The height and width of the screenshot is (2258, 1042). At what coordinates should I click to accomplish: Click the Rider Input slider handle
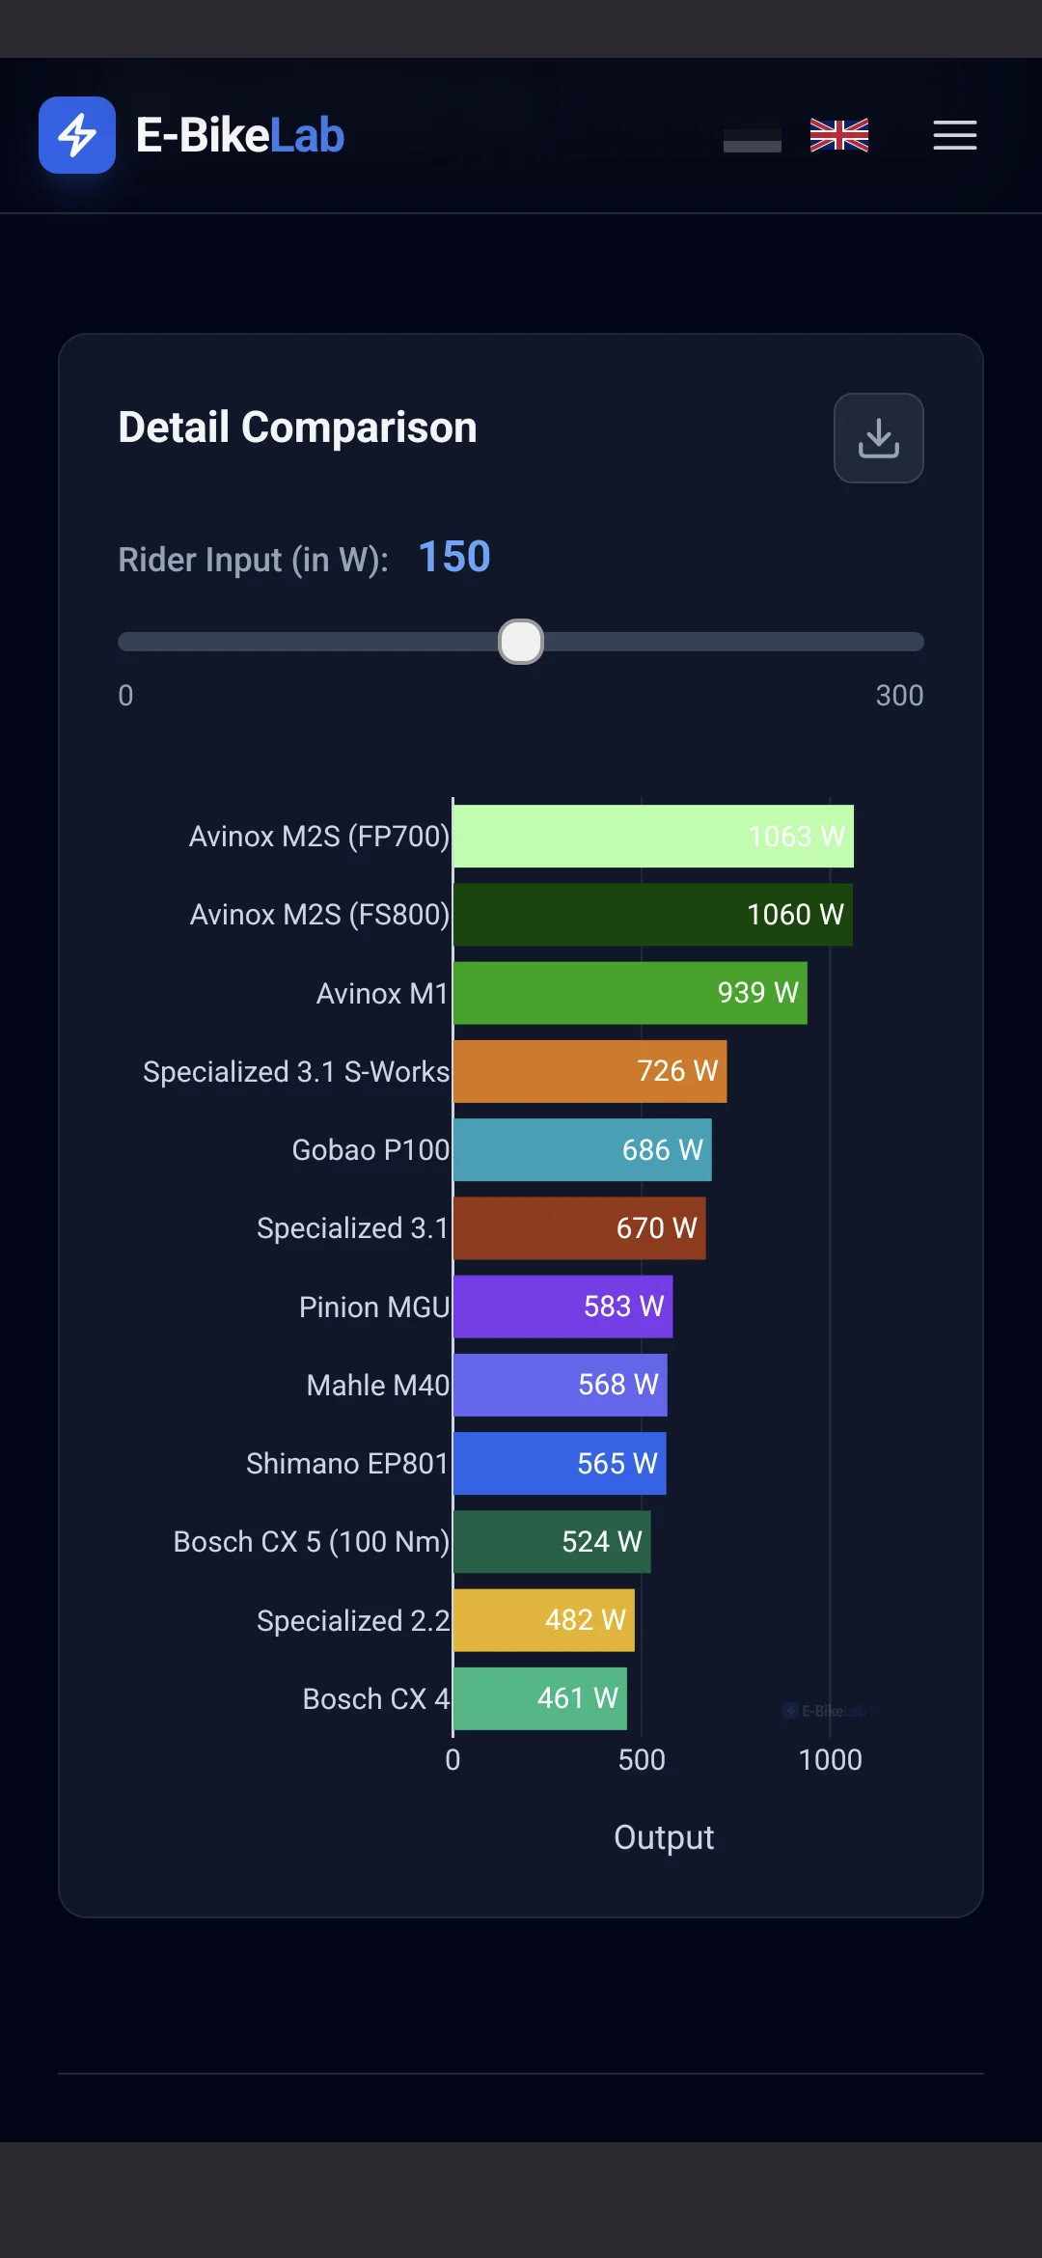point(521,642)
